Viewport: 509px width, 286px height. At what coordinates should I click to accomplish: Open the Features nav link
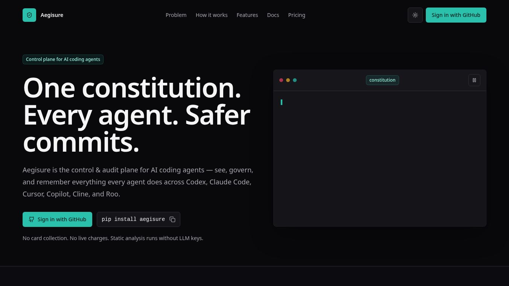pyautogui.click(x=247, y=15)
